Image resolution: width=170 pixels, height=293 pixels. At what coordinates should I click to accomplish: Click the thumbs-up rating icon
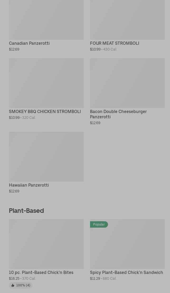click(13, 285)
